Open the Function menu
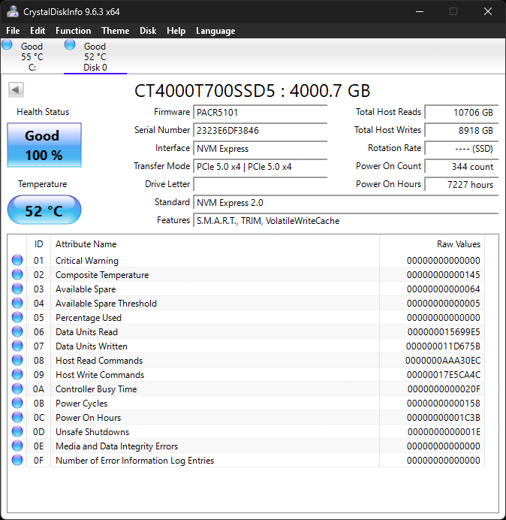 click(74, 31)
